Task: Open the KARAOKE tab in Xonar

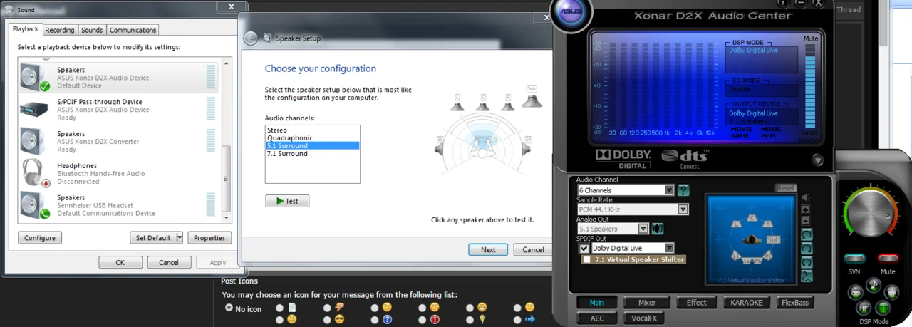Action: 747,303
